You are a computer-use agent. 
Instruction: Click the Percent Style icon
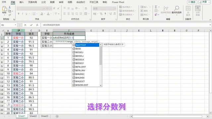101,14
